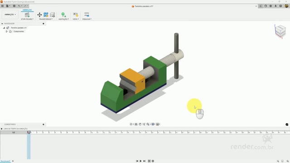The image size is (290, 163).
Task: Toggle the browser panel pin dot
Action: click(43, 24)
